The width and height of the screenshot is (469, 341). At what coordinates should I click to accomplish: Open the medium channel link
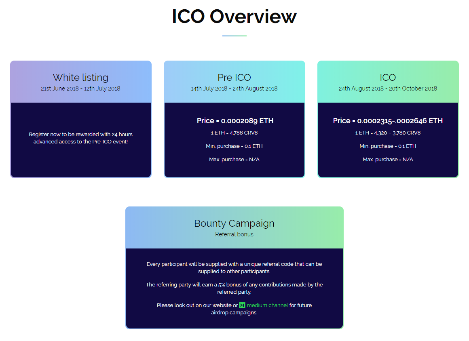point(267,305)
